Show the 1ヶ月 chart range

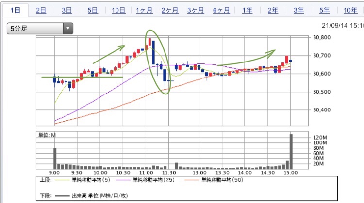click(x=144, y=10)
